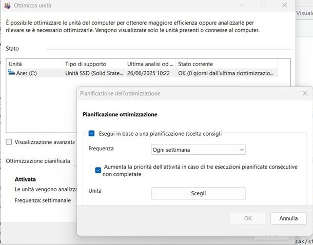Click the Ottimizza unità window title icon
313x245 pixels.
(7, 6)
